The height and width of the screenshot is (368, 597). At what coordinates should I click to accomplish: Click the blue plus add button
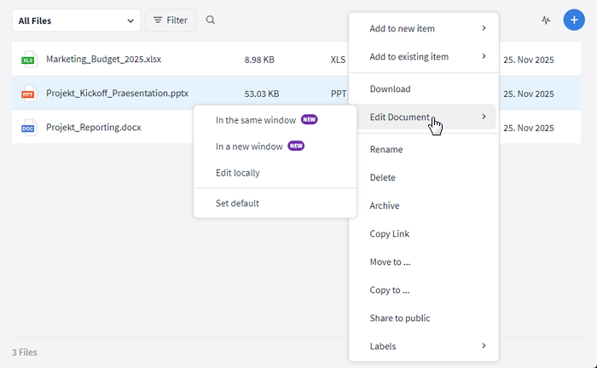(x=574, y=20)
